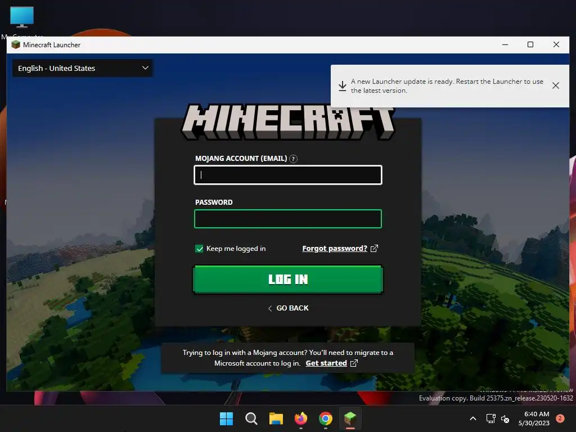Open the clock showing 6:40 AM
This screenshot has height=432, width=576.
coord(534,418)
